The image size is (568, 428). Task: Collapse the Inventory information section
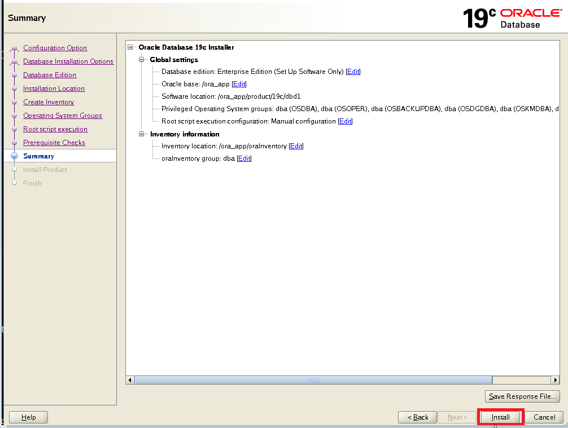pos(140,134)
